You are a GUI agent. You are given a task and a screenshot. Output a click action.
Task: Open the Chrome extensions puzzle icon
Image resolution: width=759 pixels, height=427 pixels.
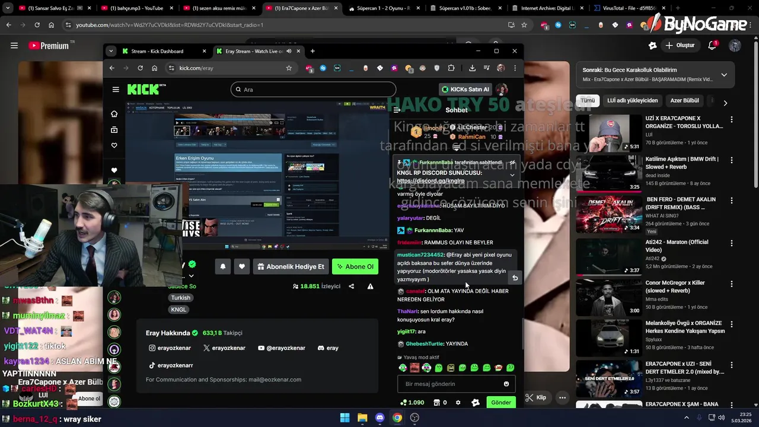pos(451,68)
